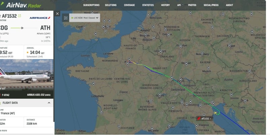This screenshot has width=270, height=135.
Task: Open the LIVE NOW Most Viewed dropdown
Action: point(85,18)
